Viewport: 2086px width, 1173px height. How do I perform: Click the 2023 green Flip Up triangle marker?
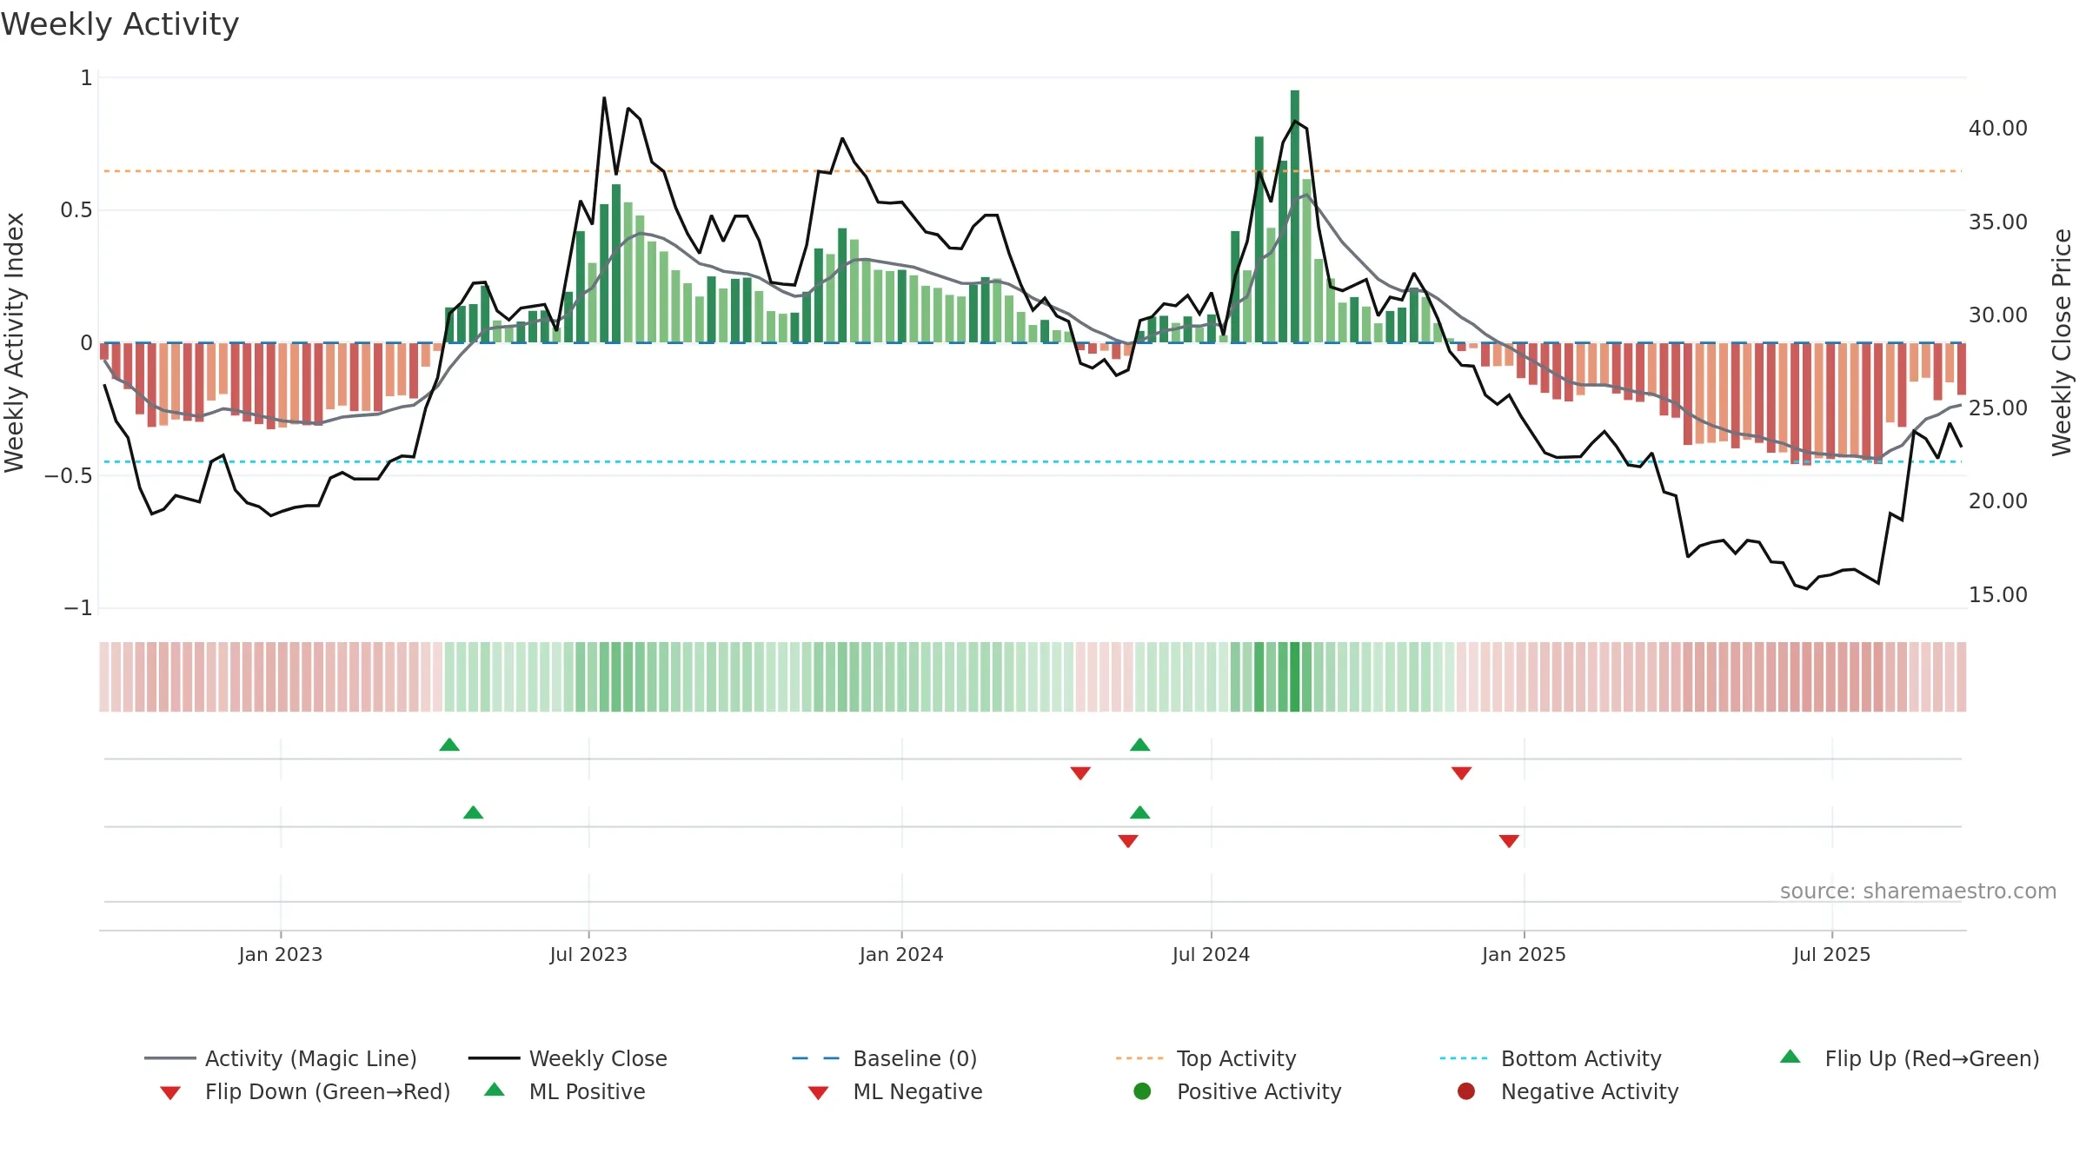click(449, 745)
